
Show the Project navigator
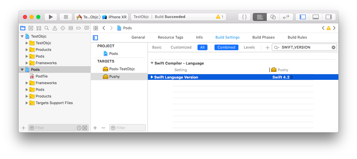[23, 28]
